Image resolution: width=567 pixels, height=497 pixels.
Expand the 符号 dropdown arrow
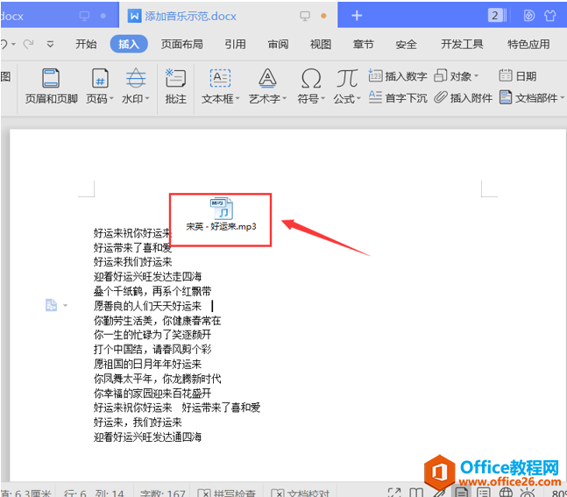pyautogui.click(x=322, y=98)
